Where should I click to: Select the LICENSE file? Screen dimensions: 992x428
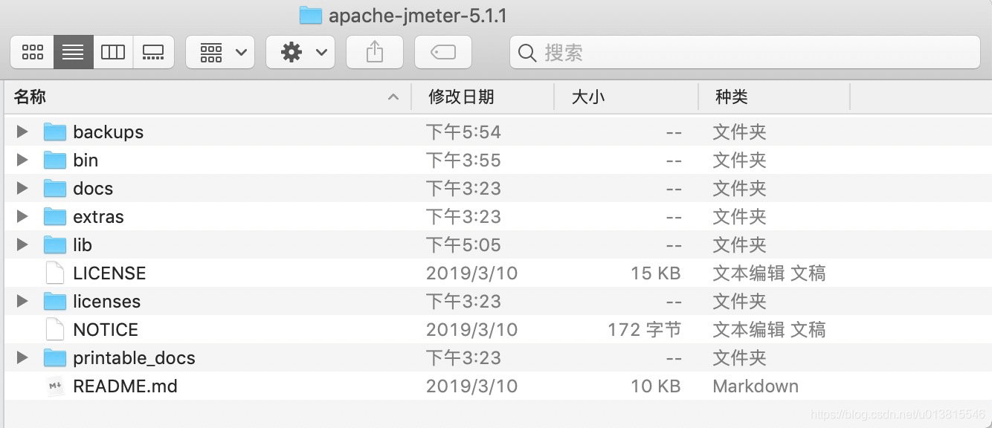coord(109,273)
